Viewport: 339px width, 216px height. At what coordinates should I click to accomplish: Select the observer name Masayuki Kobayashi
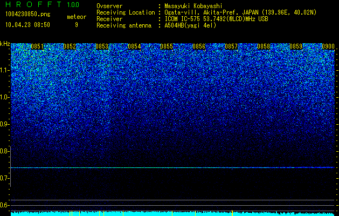193,6
